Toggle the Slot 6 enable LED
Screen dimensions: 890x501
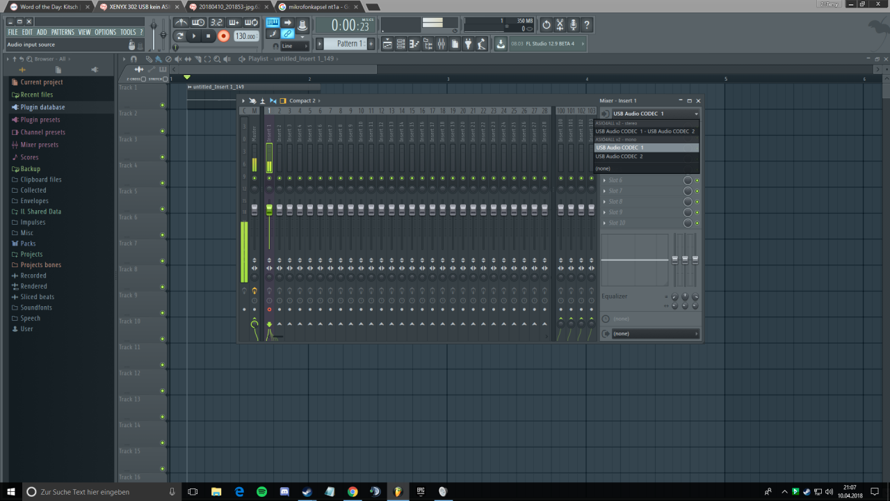click(697, 181)
